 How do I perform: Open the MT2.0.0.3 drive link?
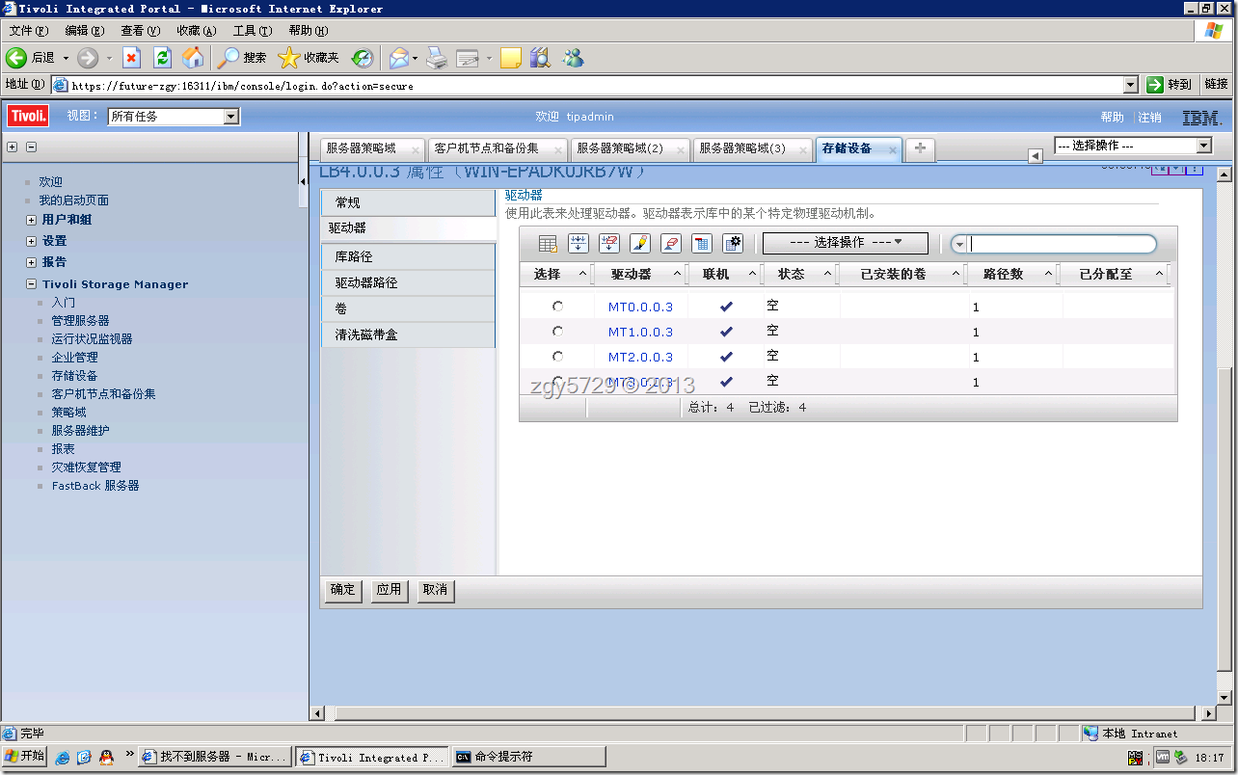pos(640,358)
